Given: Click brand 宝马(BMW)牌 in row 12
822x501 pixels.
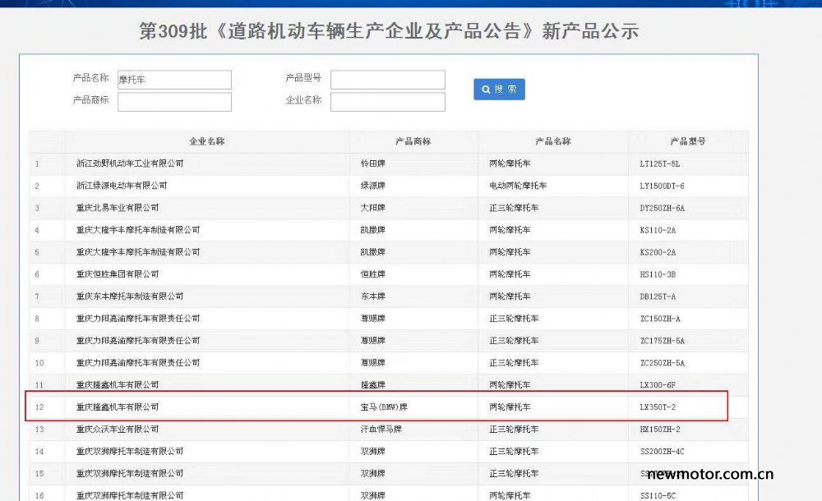Looking at the screenshot, I should 384,407.
